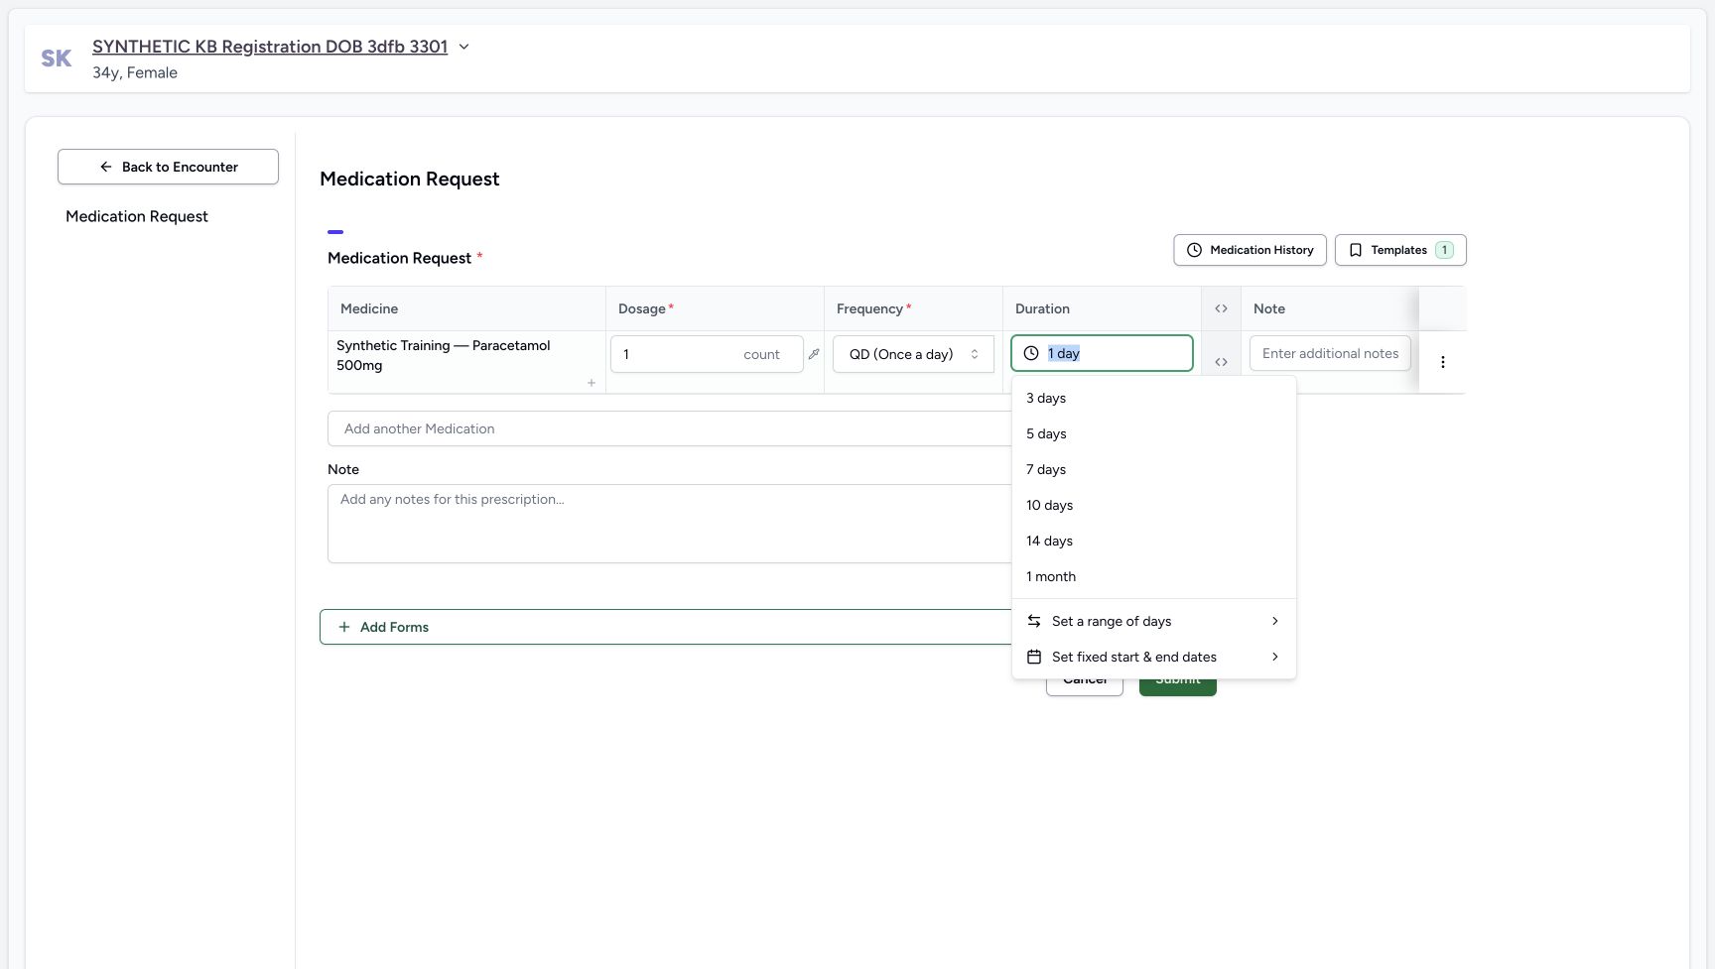This screenshot has height=969, width=1715.
Task: Click the SK patient avatar initials
Action: pyautogui.click(x=57, y=59)
